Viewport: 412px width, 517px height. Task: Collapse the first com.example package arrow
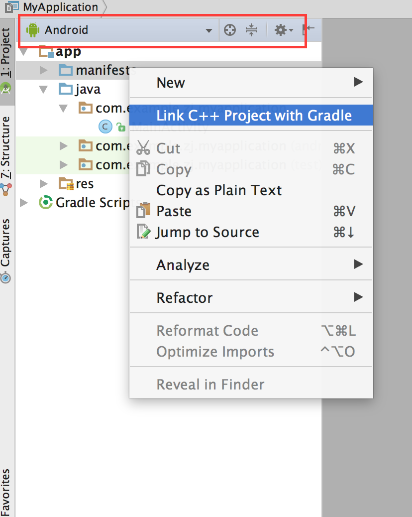click(63, 109)
